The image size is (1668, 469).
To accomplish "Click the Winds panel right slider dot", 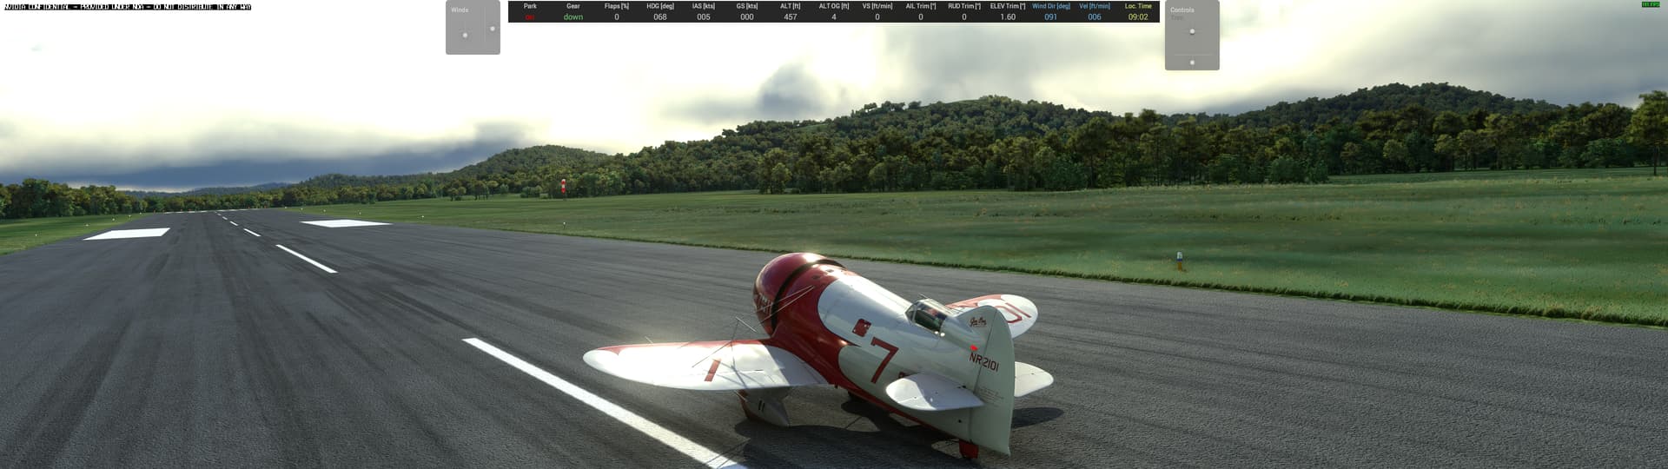I will pyautogui.click(x=493, y=29).
